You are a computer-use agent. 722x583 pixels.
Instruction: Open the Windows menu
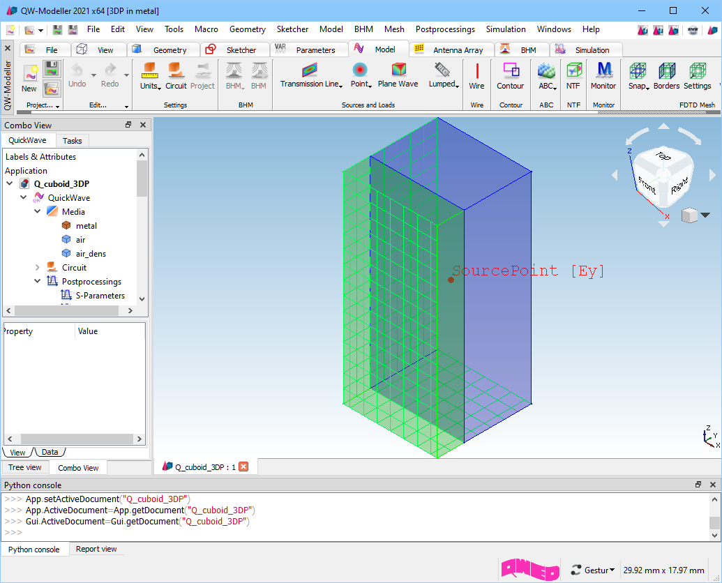[x=554, y=29]
